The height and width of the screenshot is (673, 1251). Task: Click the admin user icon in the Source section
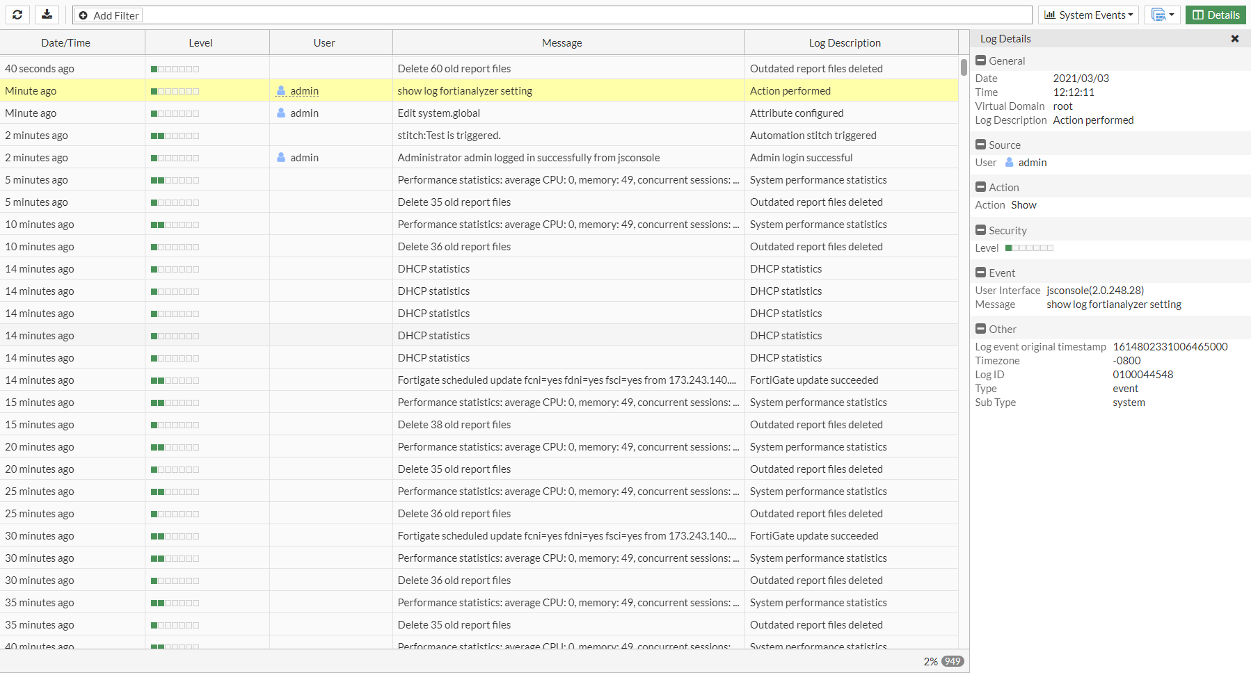click(x=1010, y=162)
